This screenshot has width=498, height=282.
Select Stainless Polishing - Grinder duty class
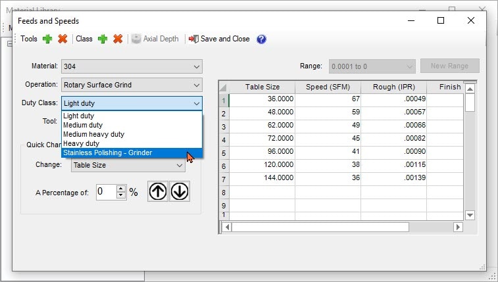[x=107, y=153]
